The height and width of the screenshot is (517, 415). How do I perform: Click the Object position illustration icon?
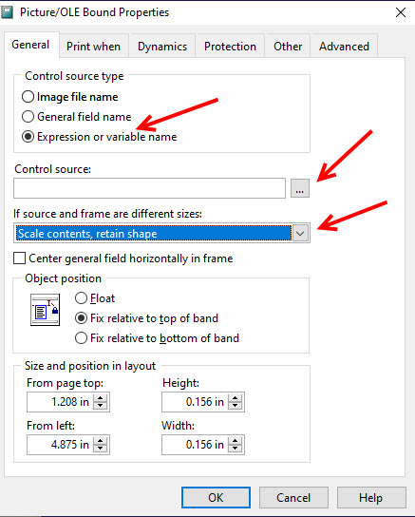[46, 310]
